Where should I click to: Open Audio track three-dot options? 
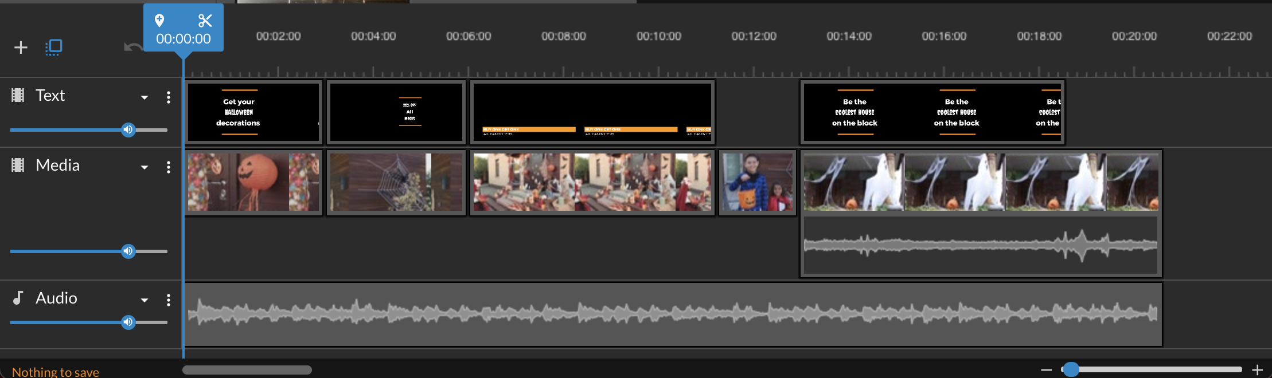[168, 300]
